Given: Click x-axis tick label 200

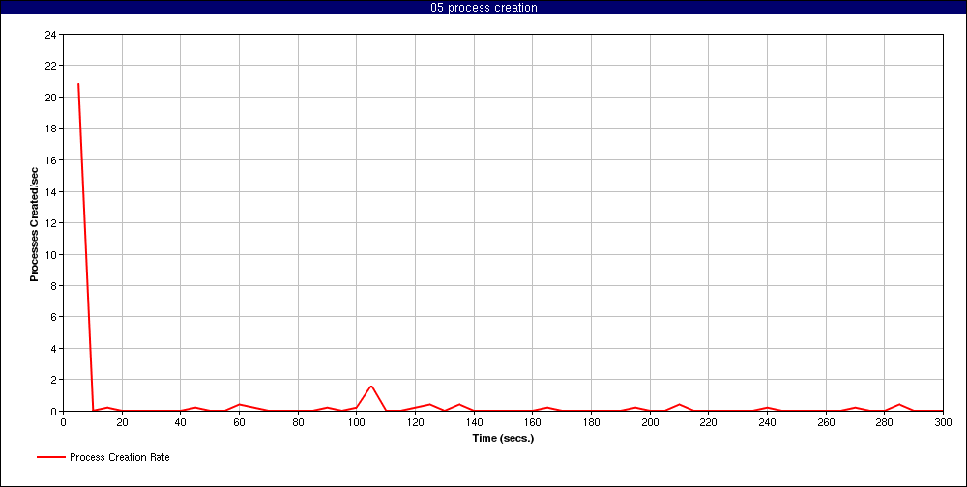Looking at the screenshot, I should [650, 422].
